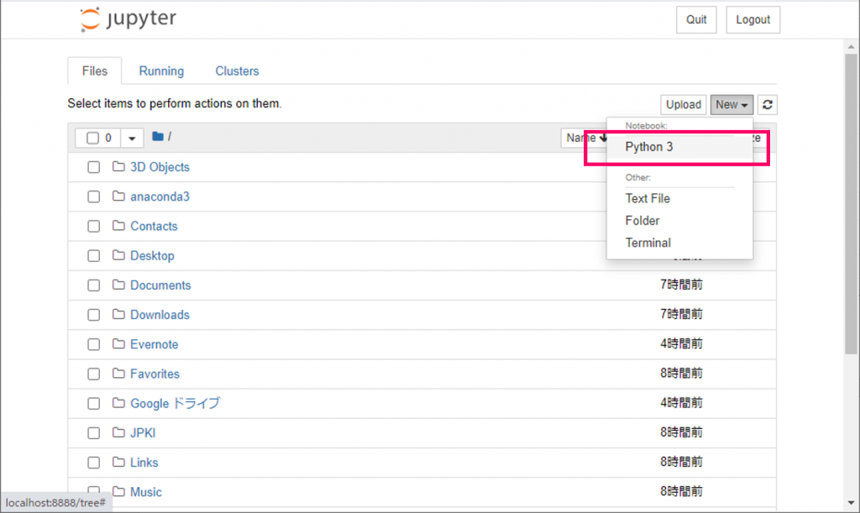This screenshot has height=513, width=860.
Task: Toggle the select-all checkbox in header
Action: (92, 138)
